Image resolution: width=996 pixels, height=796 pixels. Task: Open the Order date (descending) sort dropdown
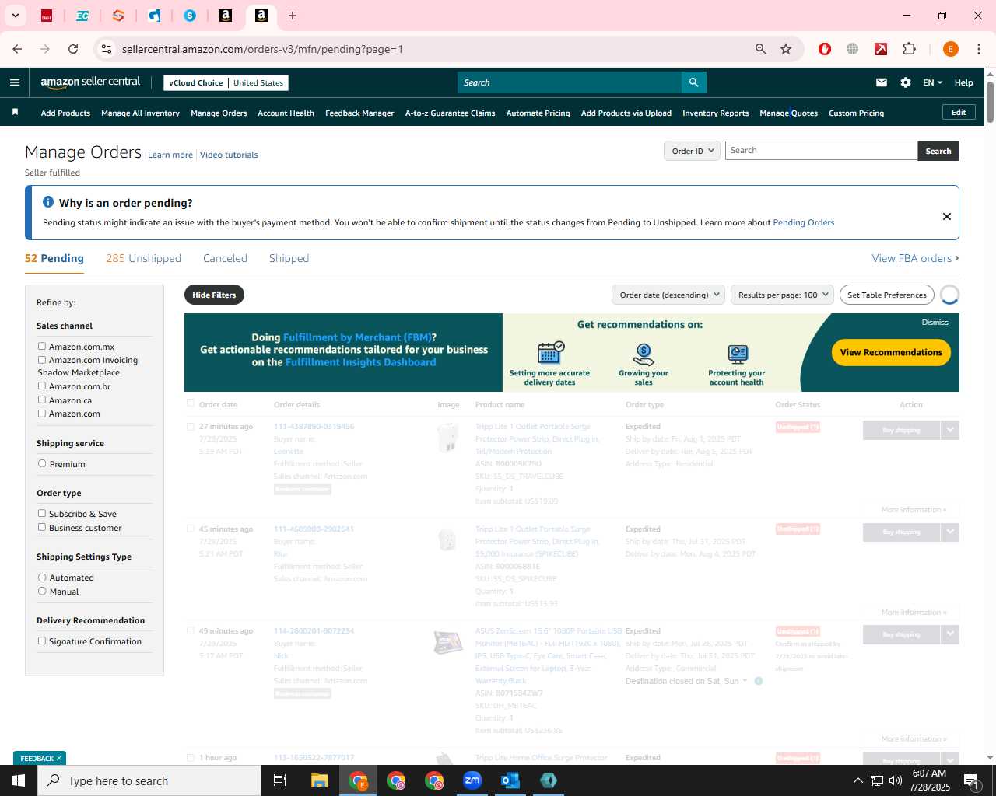click(668, 295)
